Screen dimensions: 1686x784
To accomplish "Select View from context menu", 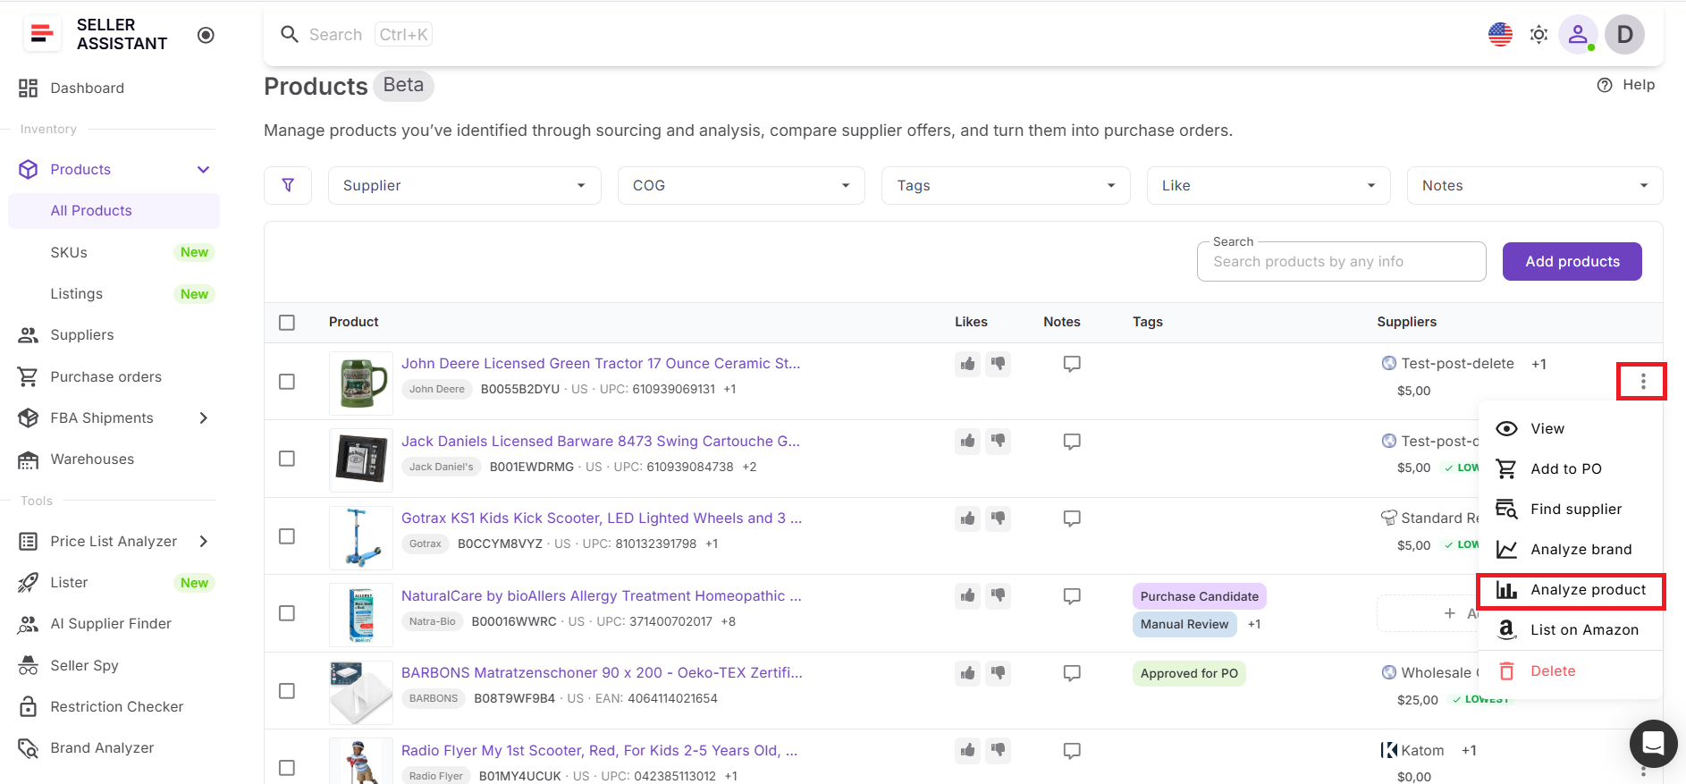I will pos(1570,428).
